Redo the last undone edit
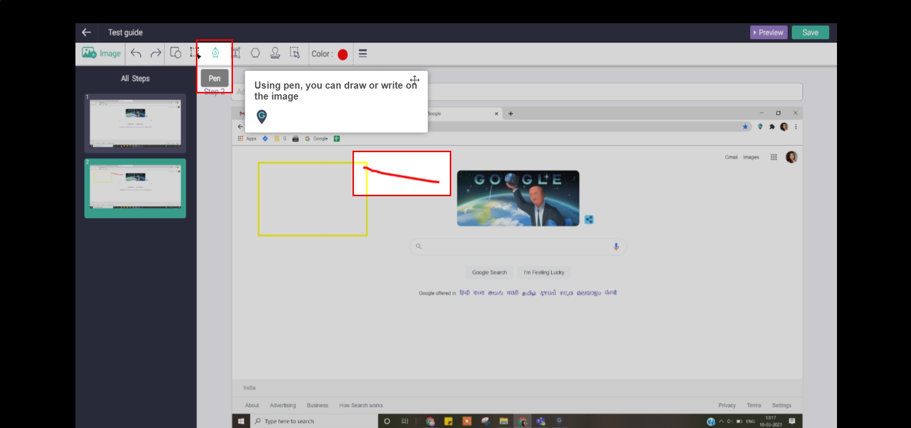Screen dimensions: 911x428 click(x=156, y=53)
